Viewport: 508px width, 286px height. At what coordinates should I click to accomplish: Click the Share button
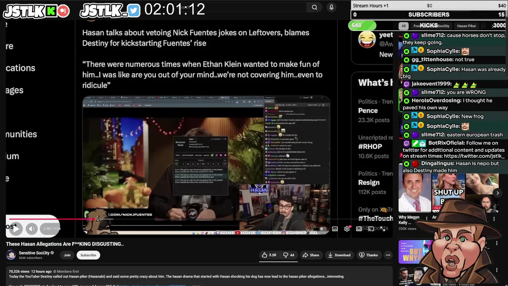coord(311,255)
